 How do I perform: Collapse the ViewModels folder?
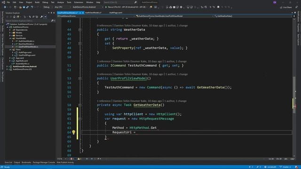coord(10,38)
